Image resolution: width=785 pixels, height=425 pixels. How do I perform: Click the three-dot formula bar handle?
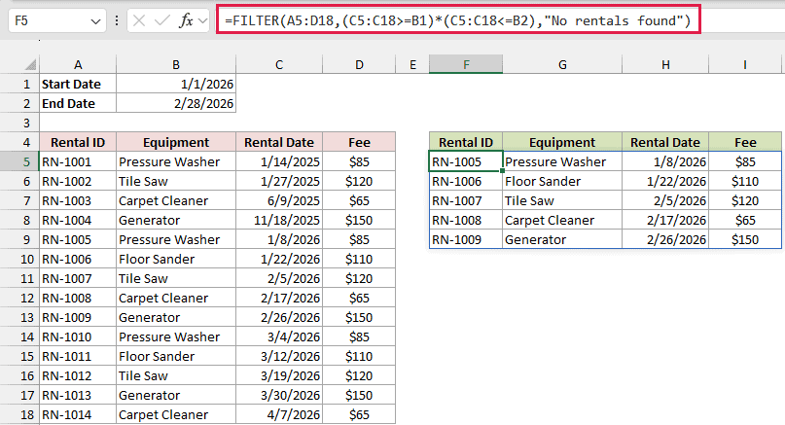117,21
